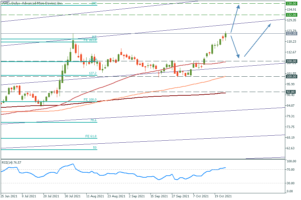Select the RSI 70.00 axis label
Image resolution: width=301 pixels, height=200 pixels.
click(291, 170)
